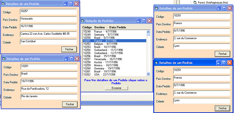Select order 10254 Switzerland row

click(x=114, y=50)
